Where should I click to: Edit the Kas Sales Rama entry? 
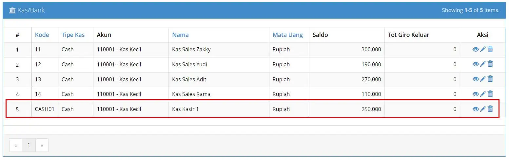pyautogui.click(x=483, y=94)
